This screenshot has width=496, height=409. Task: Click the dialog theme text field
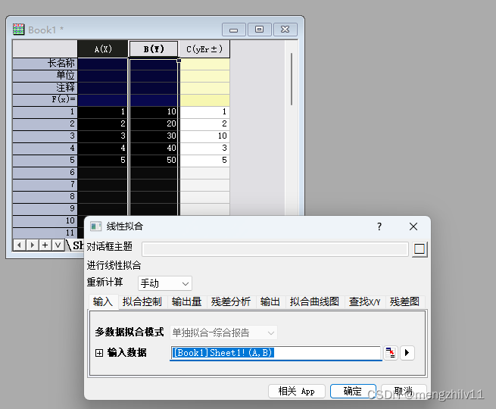(275, 249)
